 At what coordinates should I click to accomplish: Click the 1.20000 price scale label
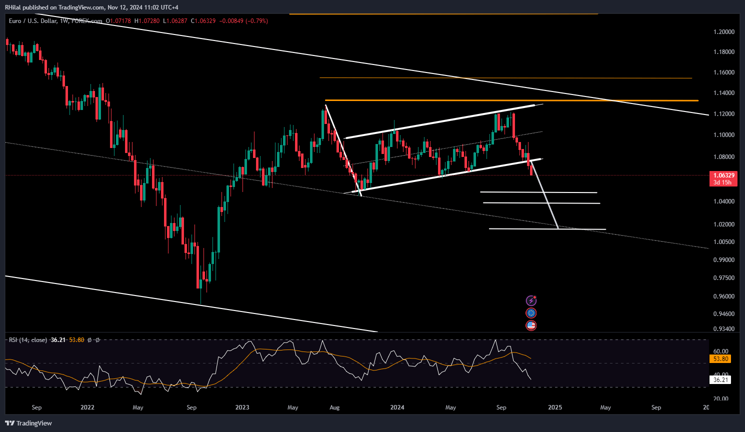click(723, 32)
